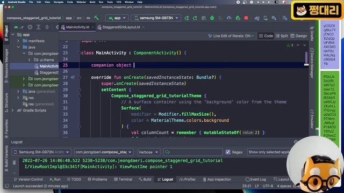Viewport: 344px width, 193px height.
Task: Click the red Stop button icon
Action: click(246, 18)
